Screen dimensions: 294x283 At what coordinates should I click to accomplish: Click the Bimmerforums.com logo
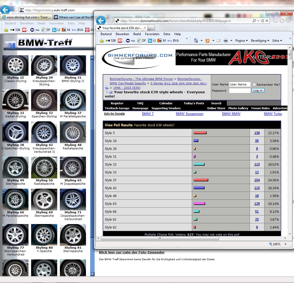137,58
